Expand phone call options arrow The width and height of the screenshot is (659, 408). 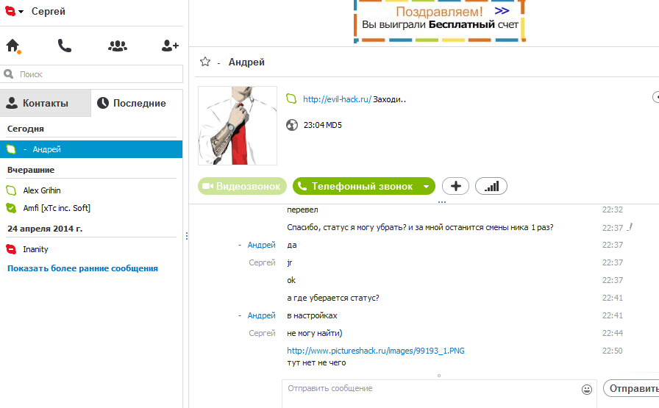tap(425, 187)
